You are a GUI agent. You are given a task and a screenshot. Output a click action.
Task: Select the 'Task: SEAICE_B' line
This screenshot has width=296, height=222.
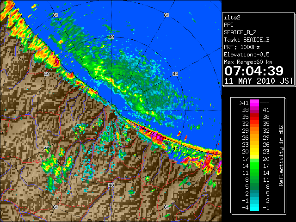click(247, 40)
